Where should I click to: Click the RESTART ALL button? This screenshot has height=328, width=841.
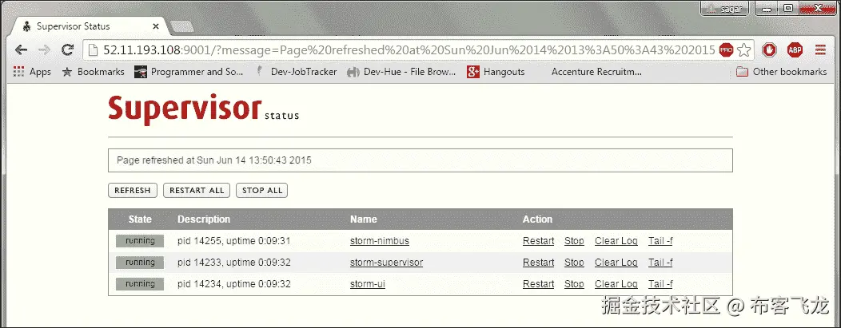(x=197, y=191)
